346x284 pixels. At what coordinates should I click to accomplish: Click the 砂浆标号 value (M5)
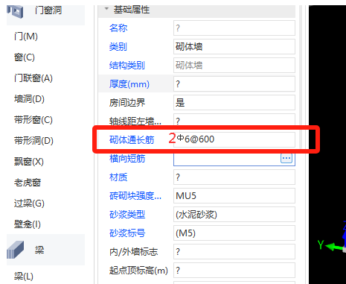(234, 233)
